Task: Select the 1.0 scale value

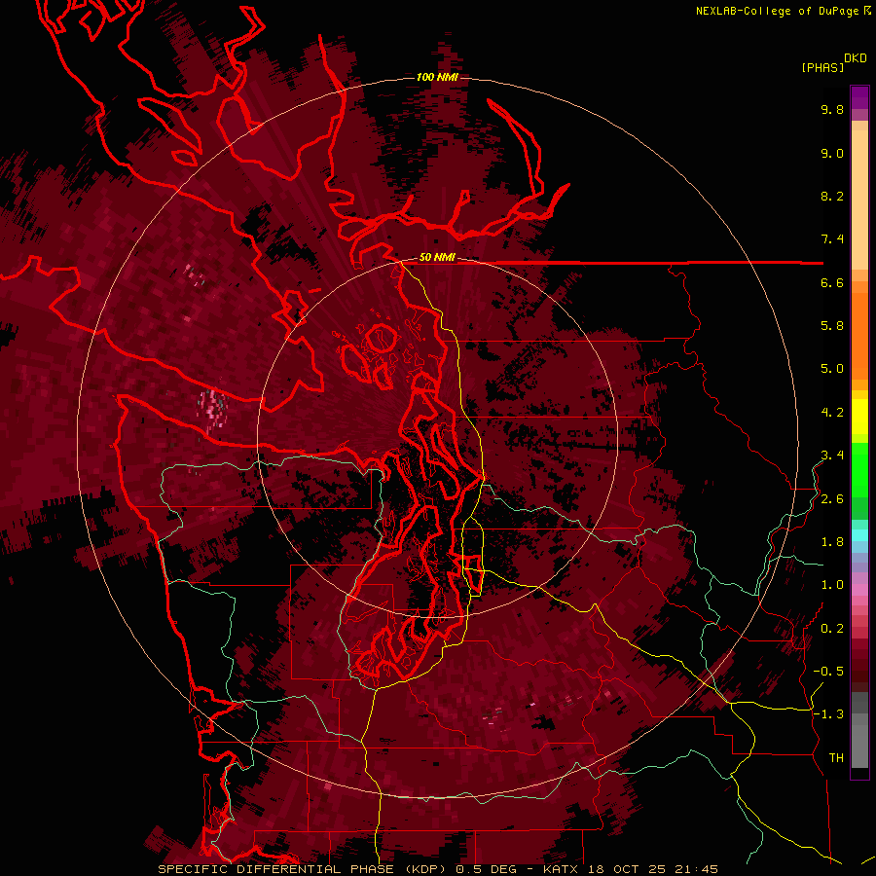Action: 832,585
